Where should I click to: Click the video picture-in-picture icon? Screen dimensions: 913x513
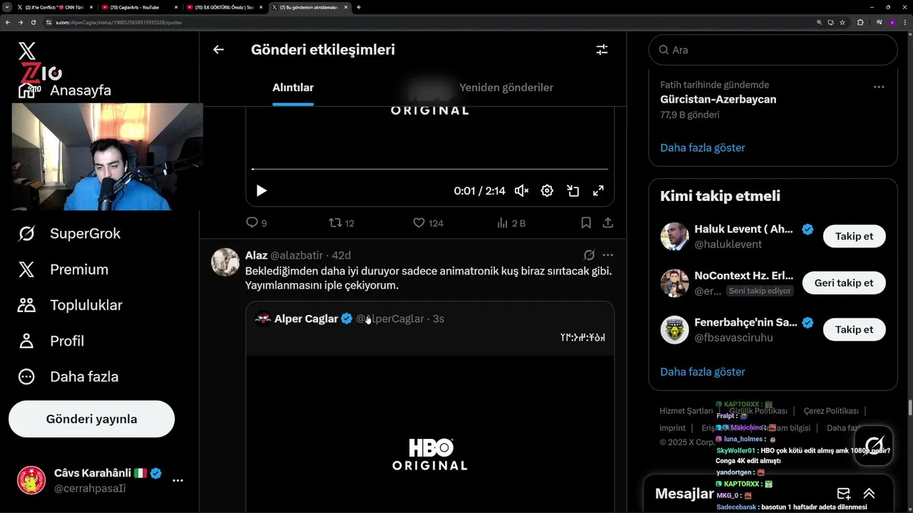[x=573, y=191]
